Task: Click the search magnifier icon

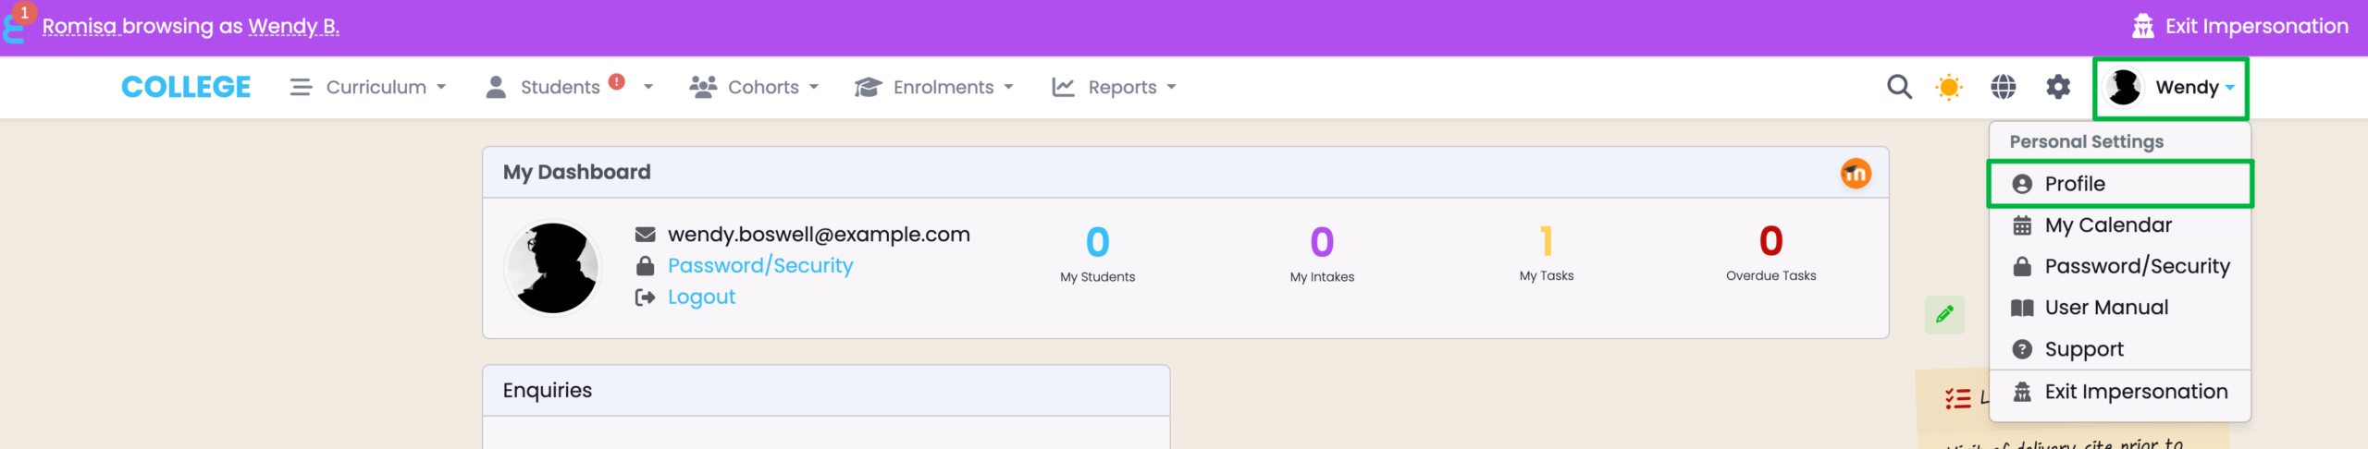Action: pos(1899,87)
